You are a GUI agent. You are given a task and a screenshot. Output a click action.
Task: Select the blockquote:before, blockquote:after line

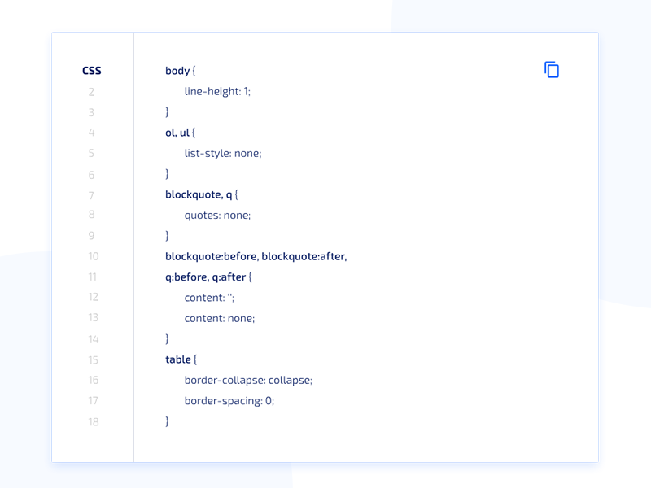[x=255, y=256]
